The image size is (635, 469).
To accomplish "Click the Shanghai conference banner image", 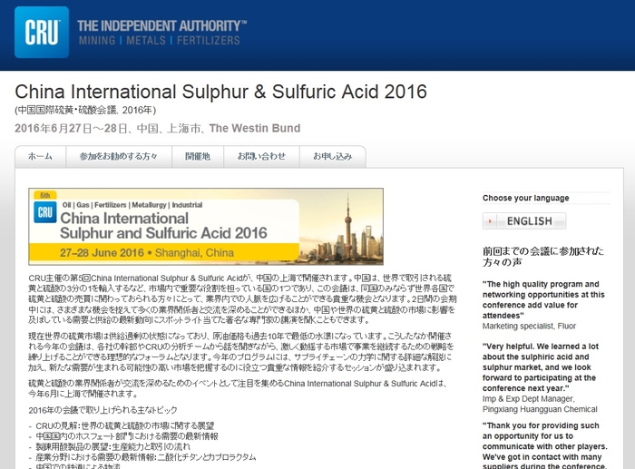I will [206, 227].
